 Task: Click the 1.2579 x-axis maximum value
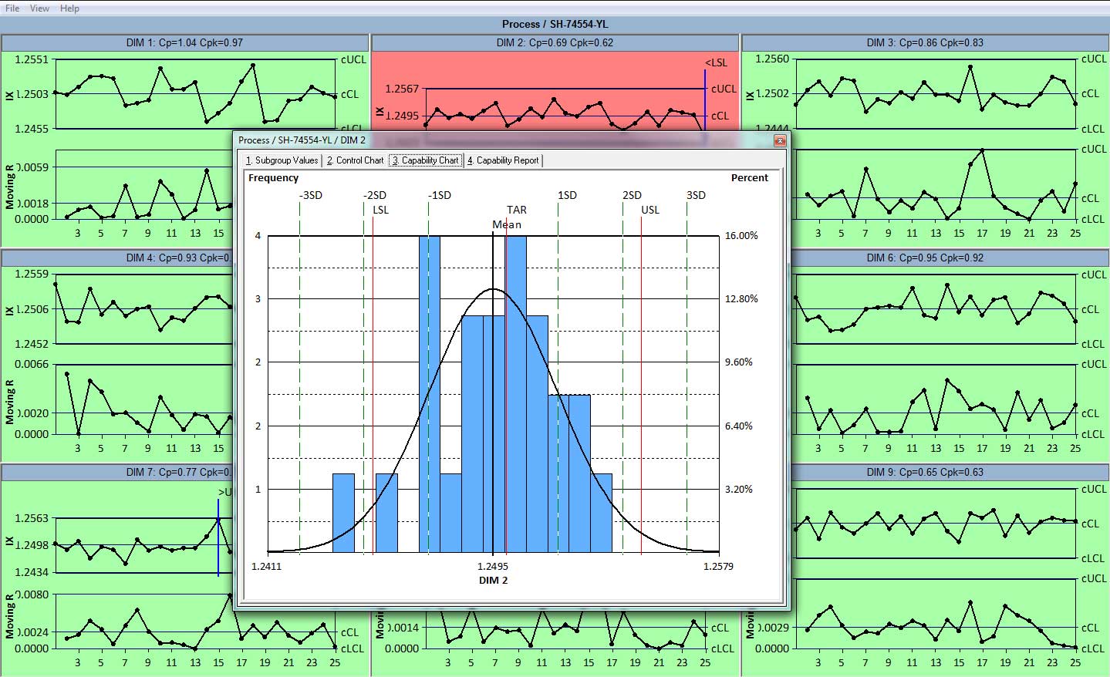718,566
